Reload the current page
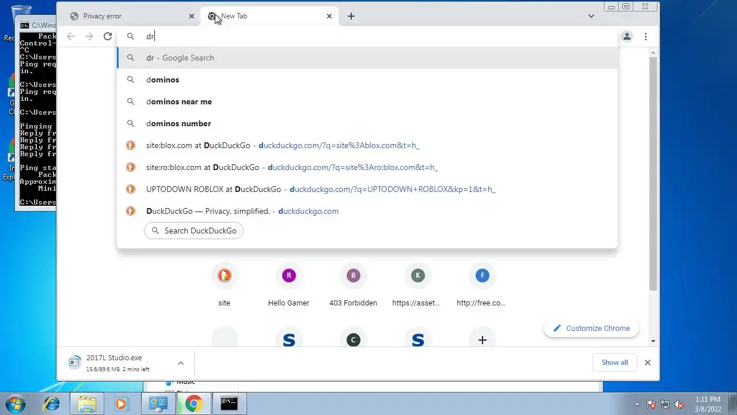This screenshot has height=415, width=737. pyautogui.click(x=108, y=36)
